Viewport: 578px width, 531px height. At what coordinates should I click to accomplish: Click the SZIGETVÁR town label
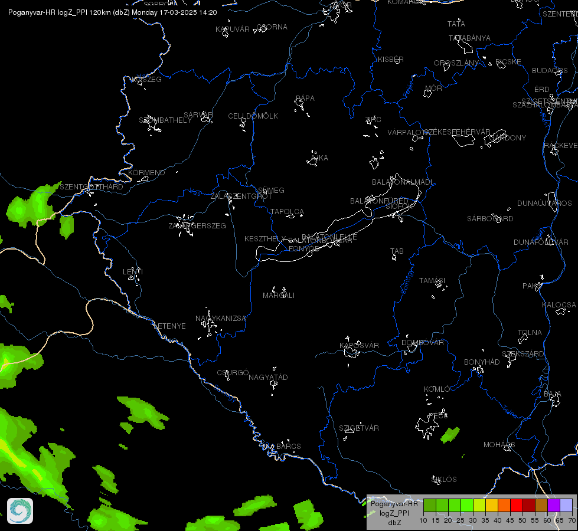coord(359,428)
